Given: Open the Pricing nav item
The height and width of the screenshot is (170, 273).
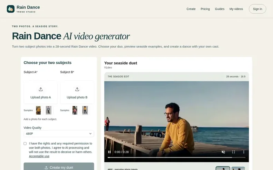Looking at the screenshot, I should [205, 9].
